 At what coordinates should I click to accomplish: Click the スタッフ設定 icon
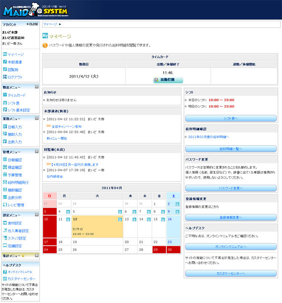click(x=5, y=238)
